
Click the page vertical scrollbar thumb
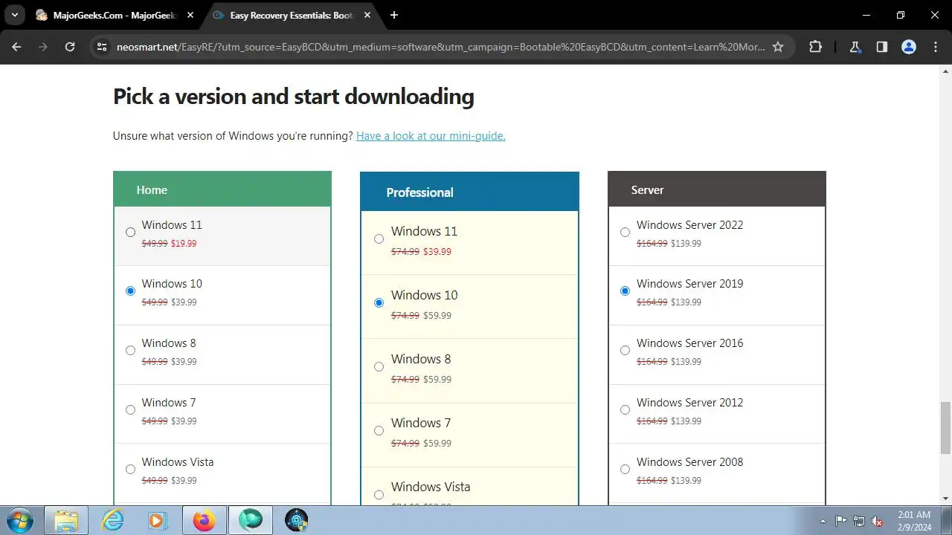[x=945, y=427]
